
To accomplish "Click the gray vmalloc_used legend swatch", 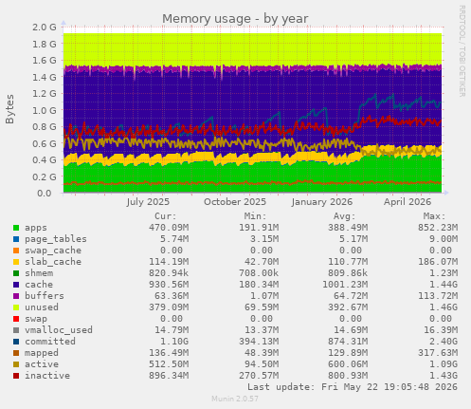I will tap(16, 330).
